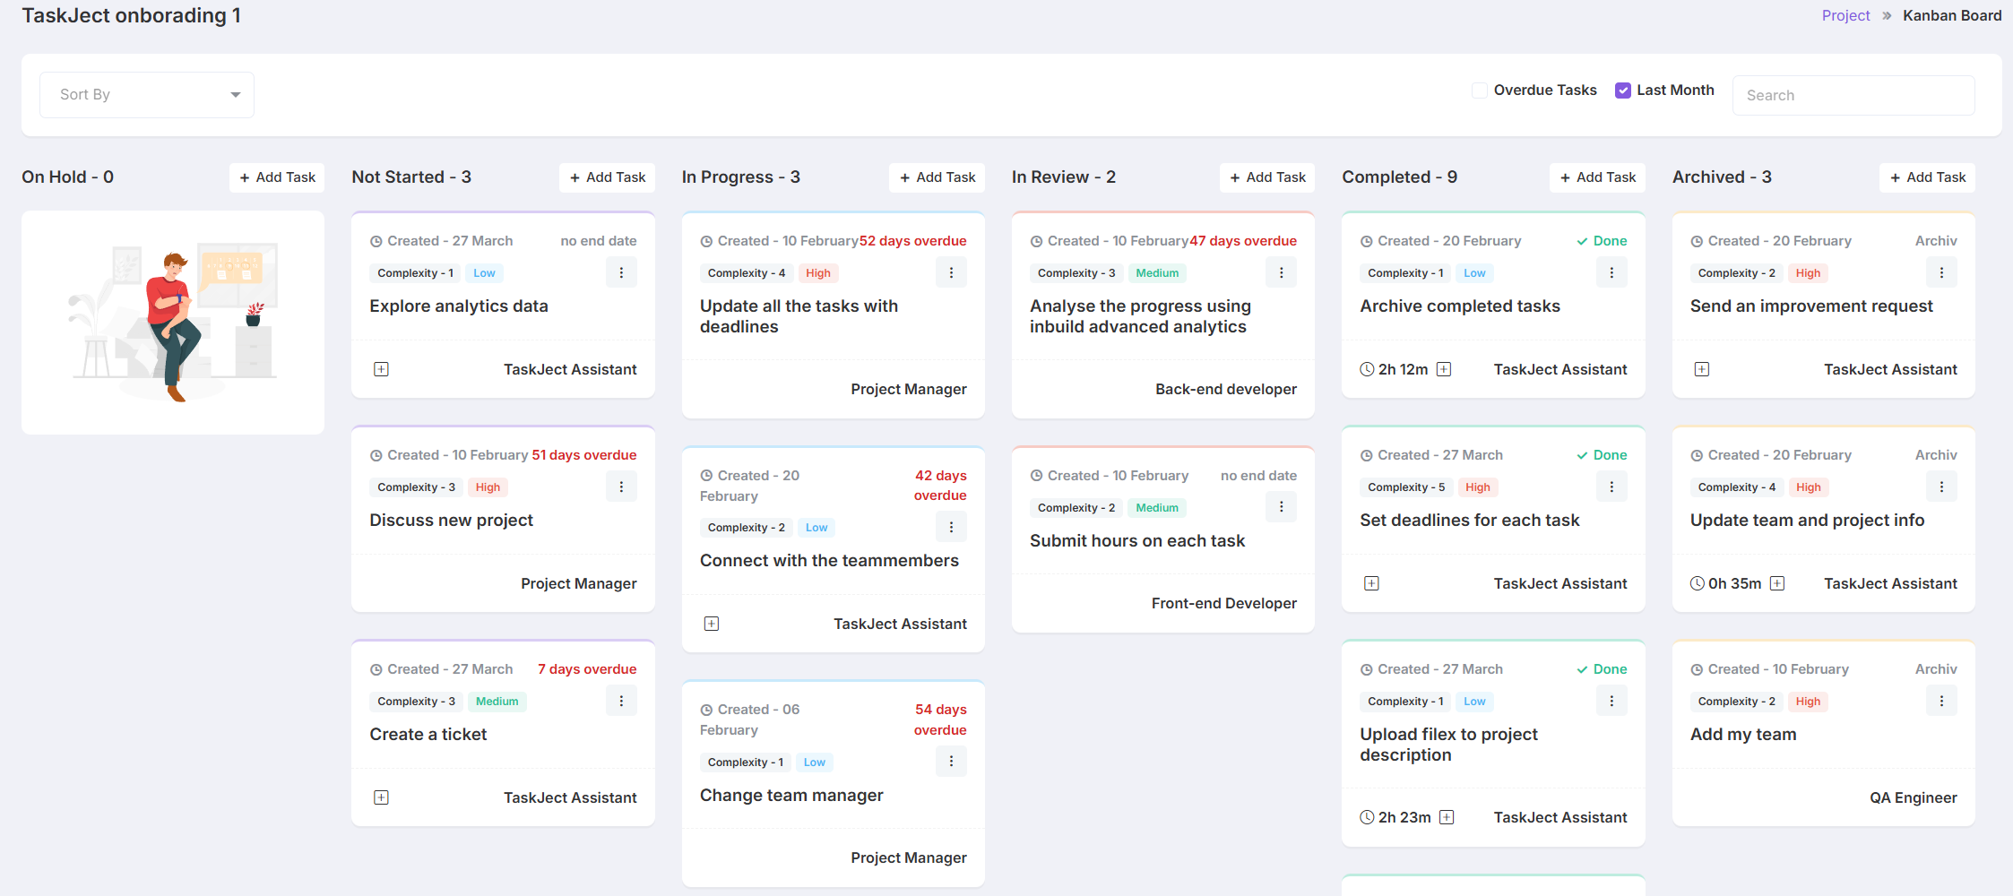Click plus icon on Connect with the teammembers card

click(712, 624)
